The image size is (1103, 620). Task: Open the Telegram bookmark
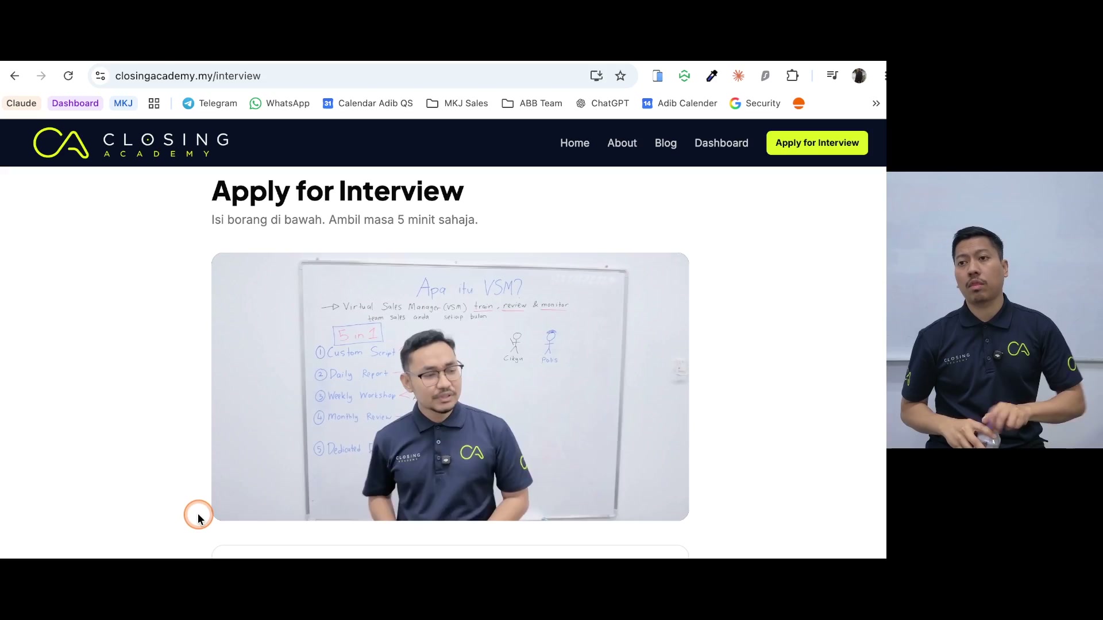pyautogui.click(x=210, y=103)
